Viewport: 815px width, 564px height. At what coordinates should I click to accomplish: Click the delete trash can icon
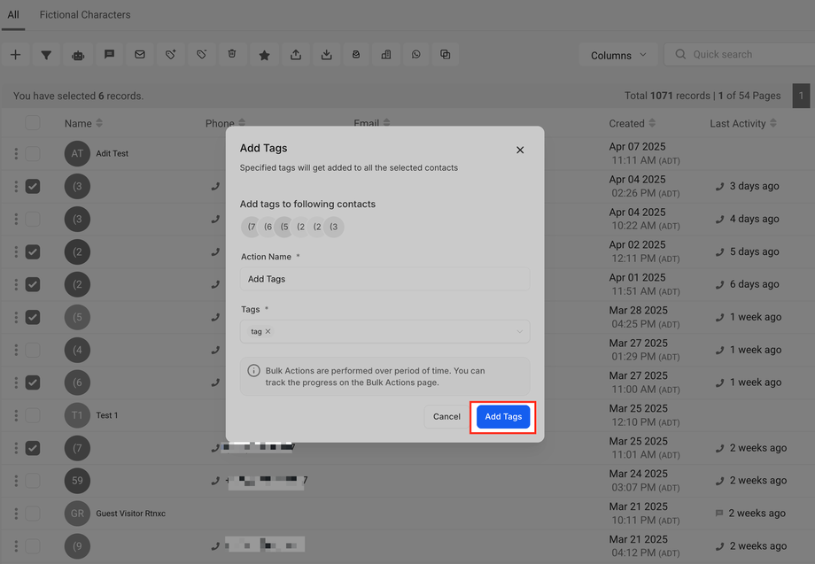pos(232,55)
